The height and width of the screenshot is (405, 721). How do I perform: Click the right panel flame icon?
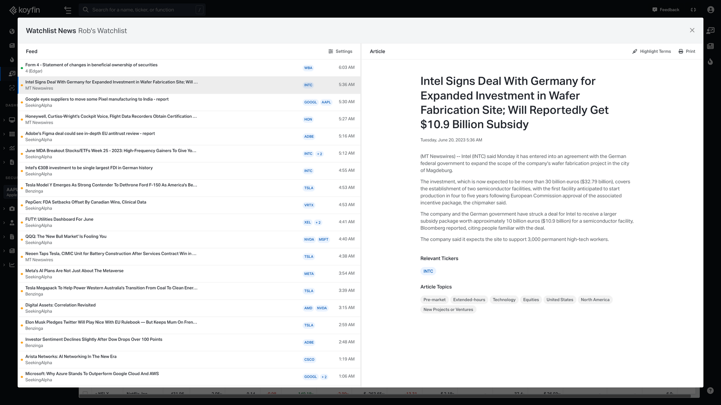[x=711, y=62]
